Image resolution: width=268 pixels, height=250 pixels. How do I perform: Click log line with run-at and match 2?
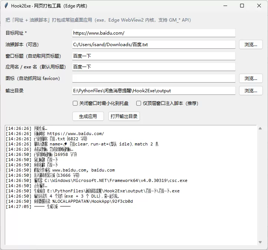pos(82,144)
